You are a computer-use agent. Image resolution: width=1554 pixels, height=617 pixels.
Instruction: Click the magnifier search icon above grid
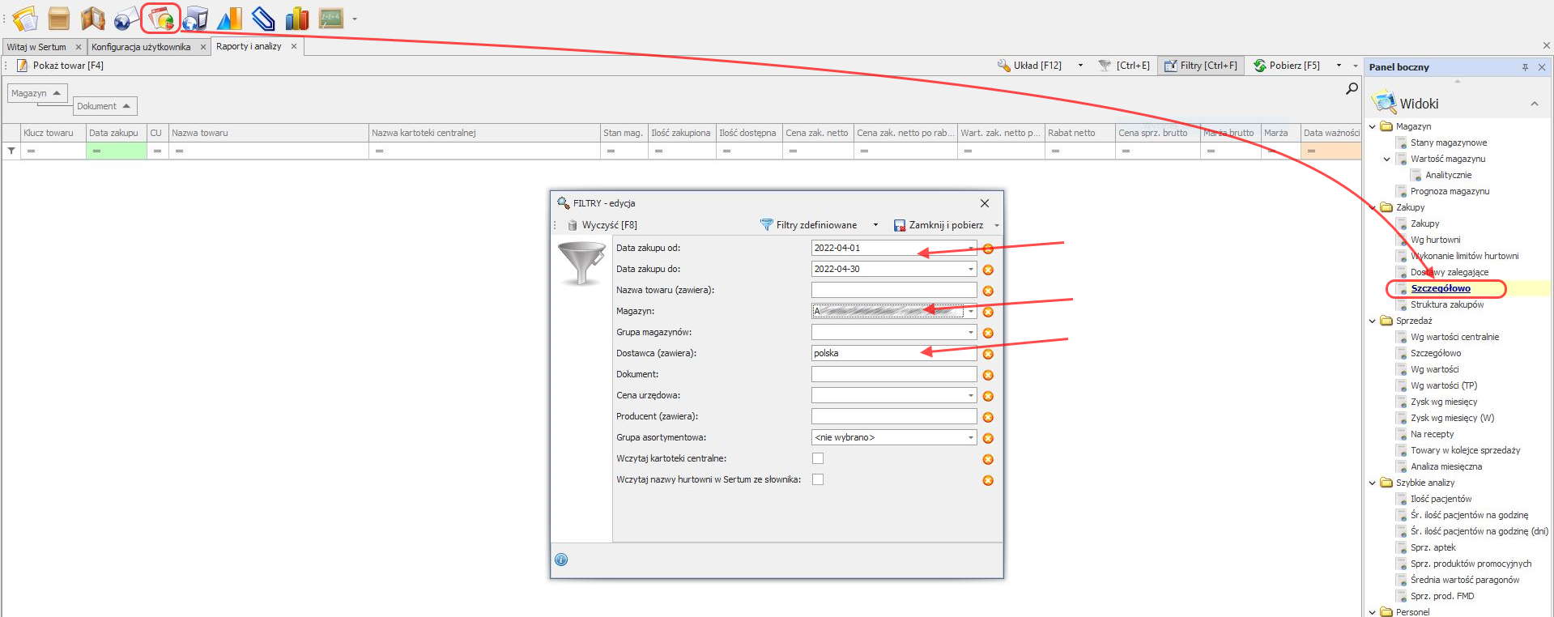pyautogui.click(x=1352, y=88)
